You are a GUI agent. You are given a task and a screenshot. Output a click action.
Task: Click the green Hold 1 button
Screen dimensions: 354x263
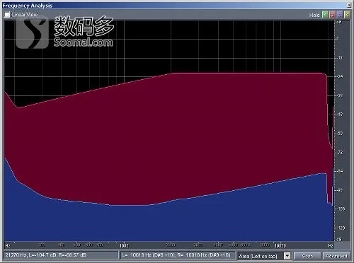[325, 15]
